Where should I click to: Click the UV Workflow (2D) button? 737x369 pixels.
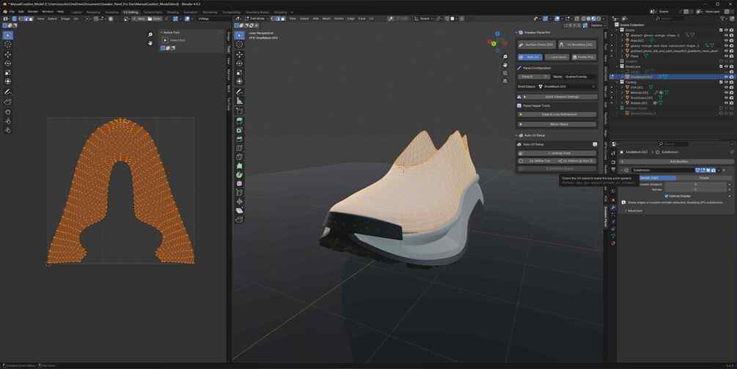(577, 45)
